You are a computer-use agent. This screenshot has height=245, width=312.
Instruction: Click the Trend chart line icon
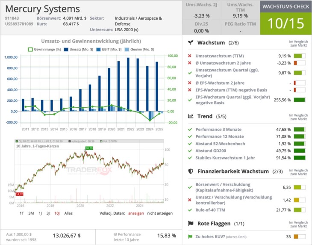(x=191, y=116)
